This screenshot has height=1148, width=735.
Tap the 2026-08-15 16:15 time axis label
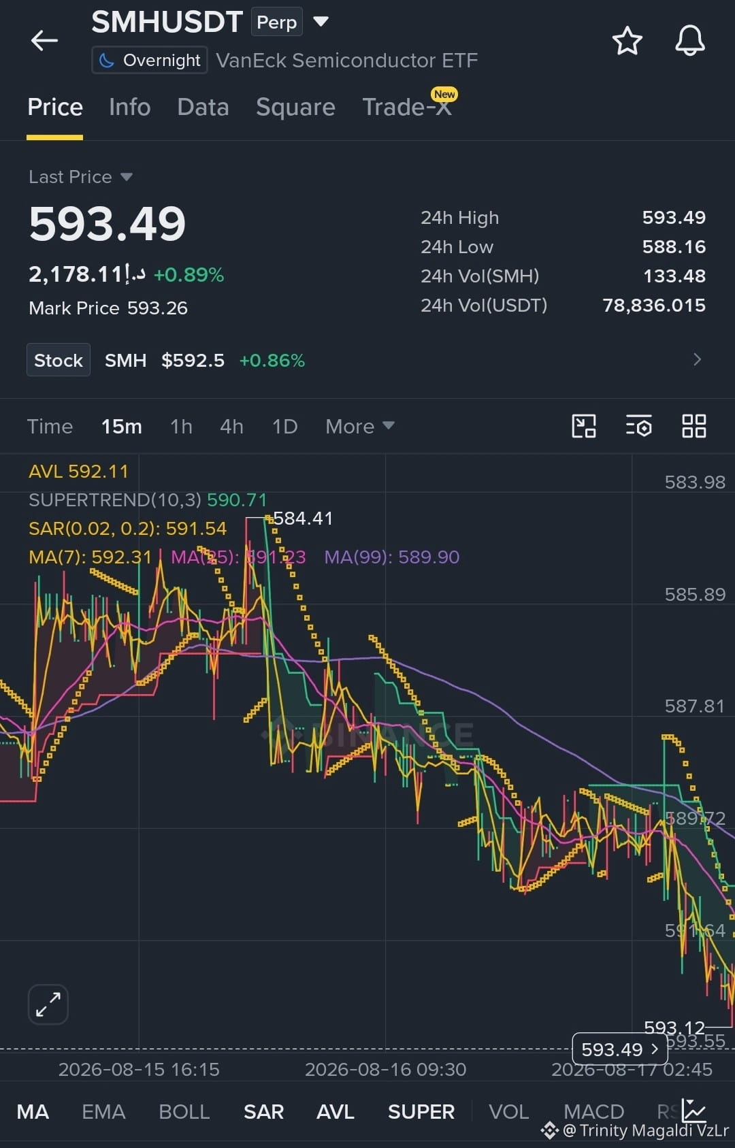pos(139,1070)
